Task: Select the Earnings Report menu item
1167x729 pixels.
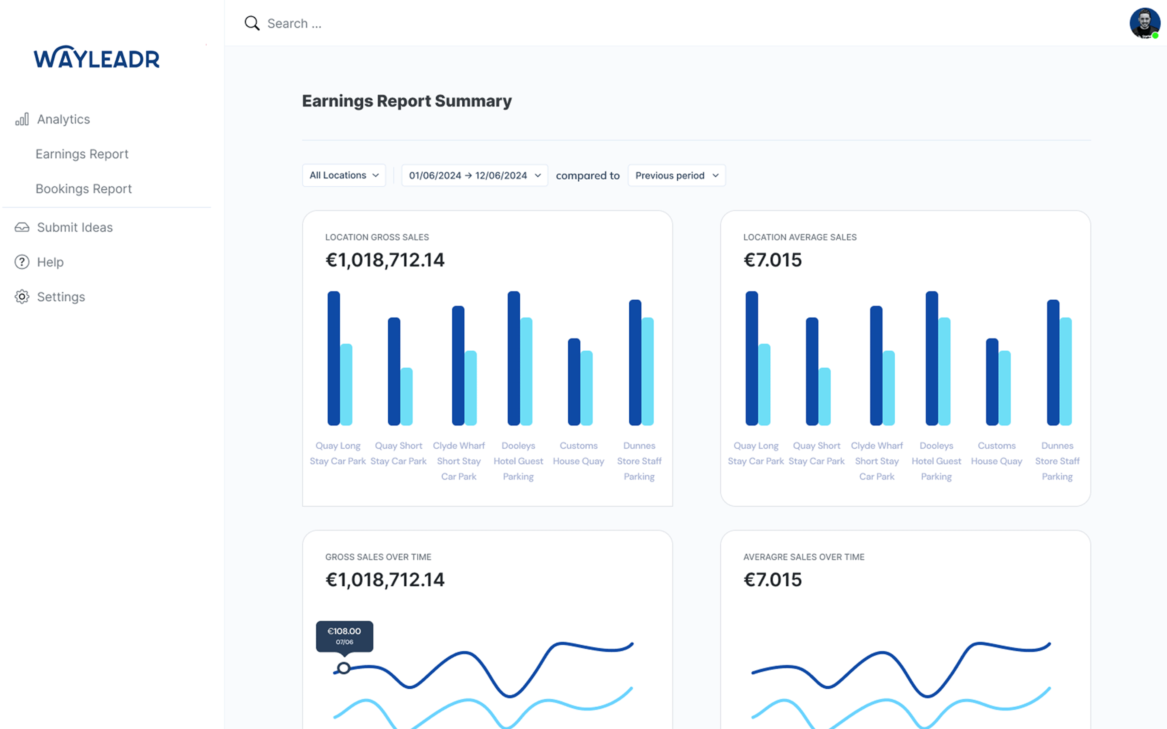Action: [x=81, y=153]
